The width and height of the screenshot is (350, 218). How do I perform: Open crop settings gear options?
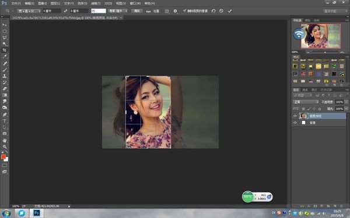click(175, 11)
